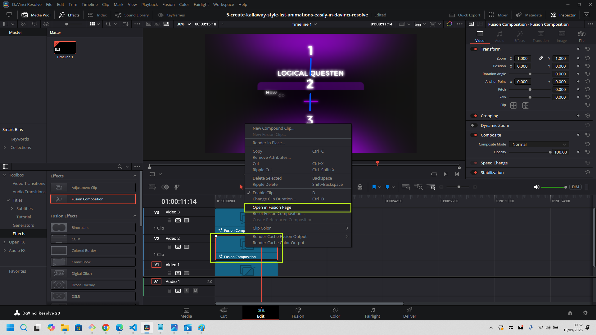Image resolution: width=596 pixels, height=335 pixels.
Task: Open project settings gear icon
Action: [585, 313]
